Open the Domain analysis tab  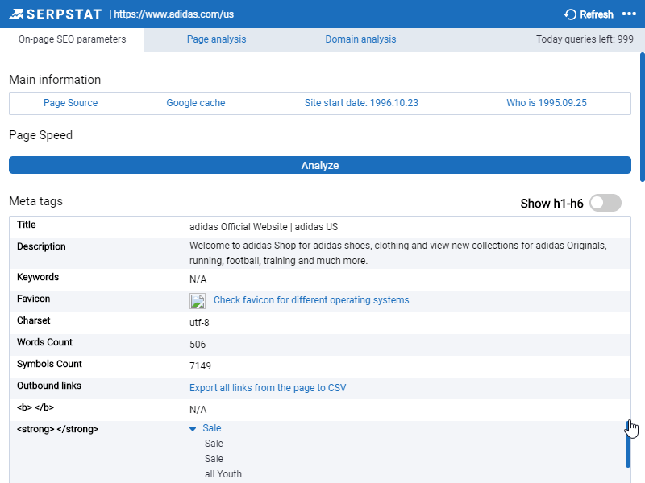coord(360,39)
